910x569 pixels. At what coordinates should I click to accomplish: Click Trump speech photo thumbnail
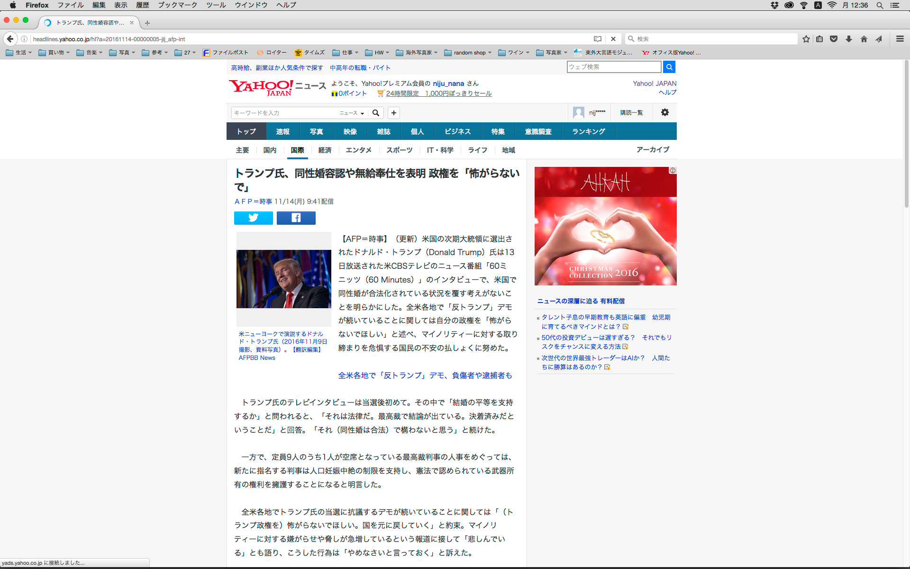pos(283,279)
